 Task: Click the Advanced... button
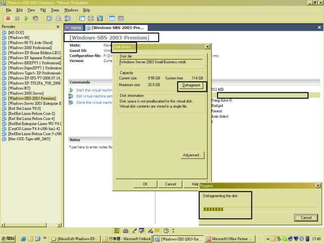pos(192,155)
